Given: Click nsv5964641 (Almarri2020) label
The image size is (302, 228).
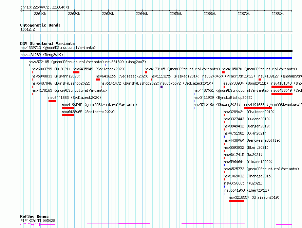Looking at the screenshot, I should pos(248,162).
